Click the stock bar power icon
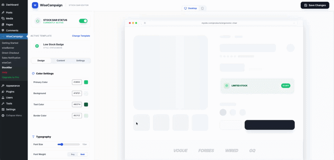The height and width of the screenshot is (160, 334). [38, 21]
